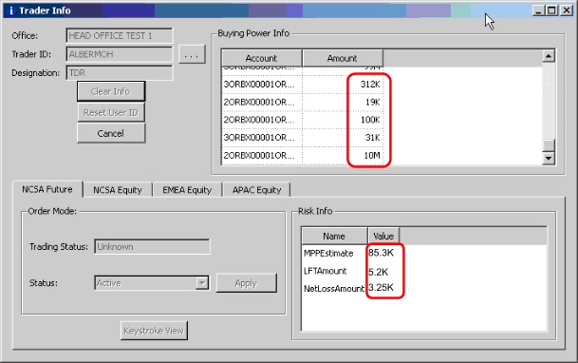Click the 85.3K risk value
Image resolution: width=578 pixels, height=363 pixels.
[381, 253]
